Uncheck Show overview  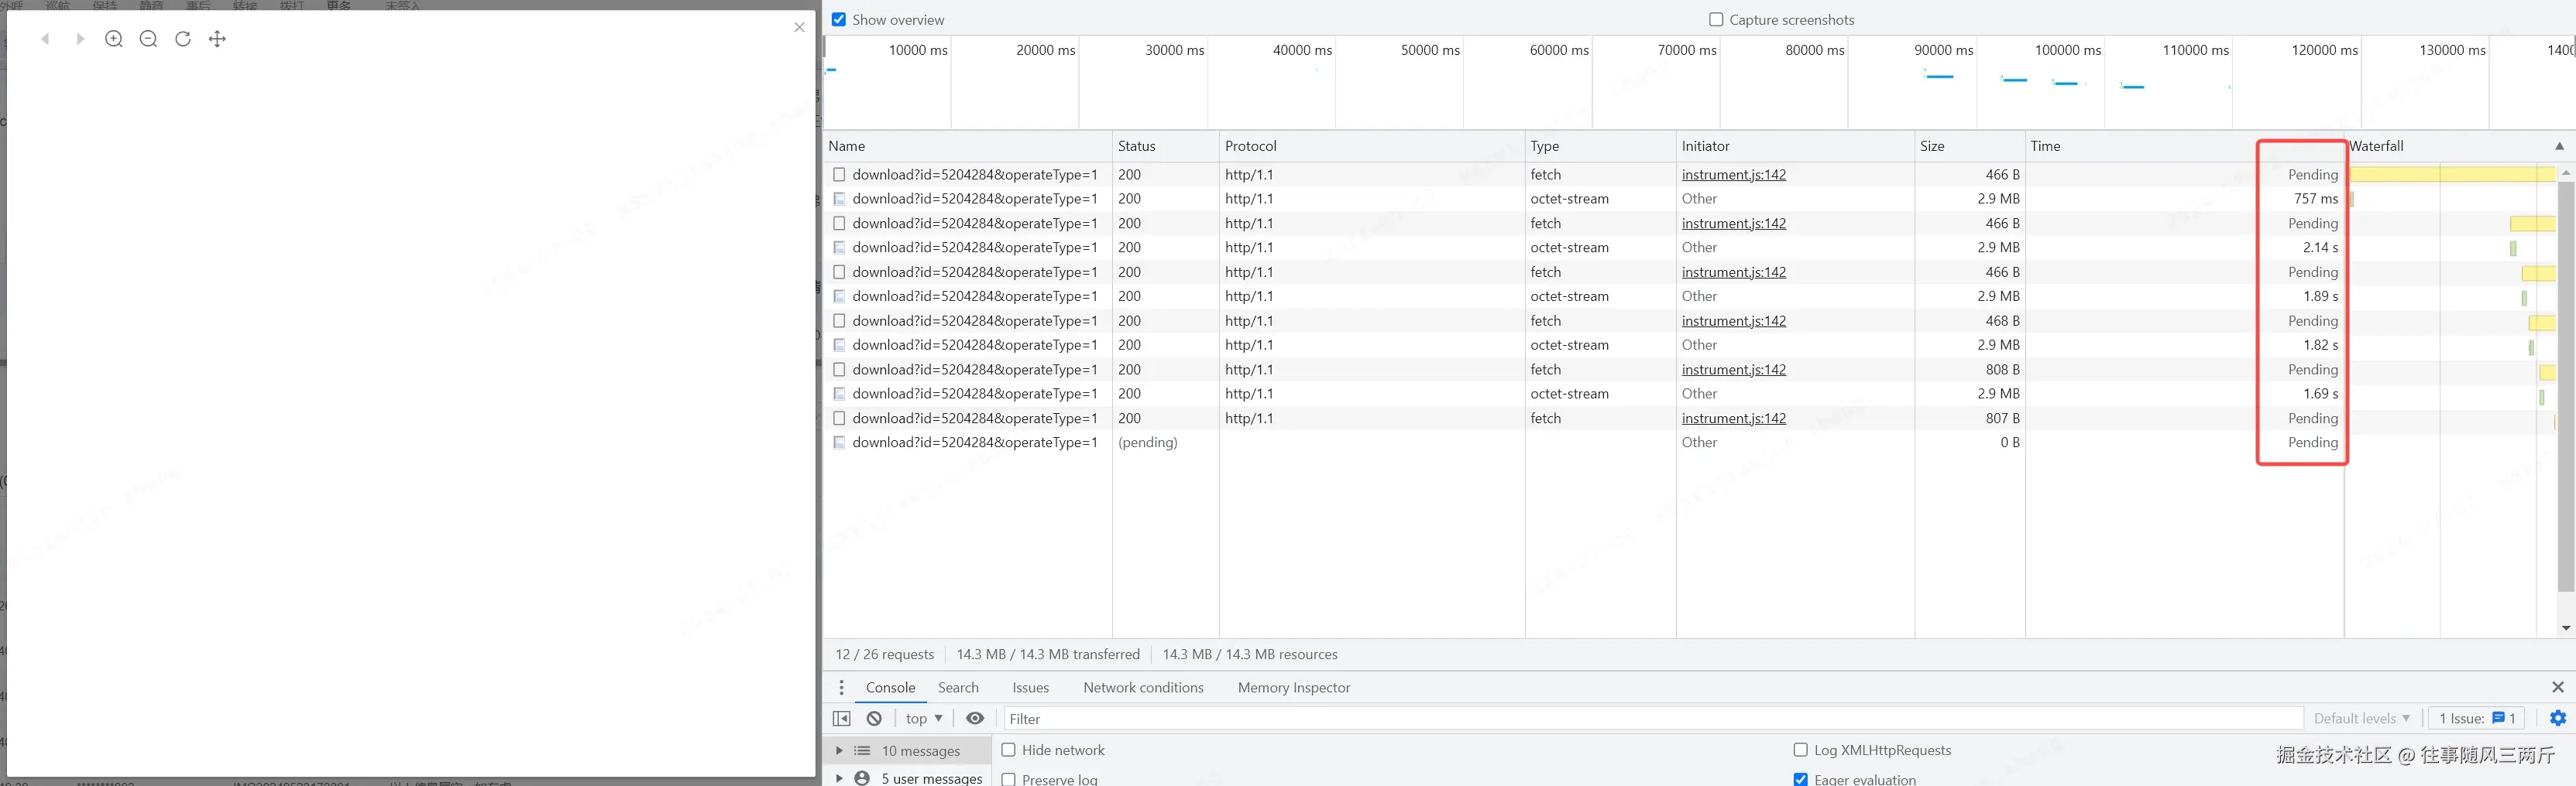pyautogui.click(x=839, y=19)
